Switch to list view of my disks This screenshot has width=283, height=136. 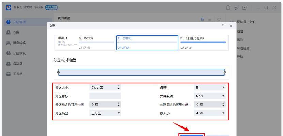(210, 19)
